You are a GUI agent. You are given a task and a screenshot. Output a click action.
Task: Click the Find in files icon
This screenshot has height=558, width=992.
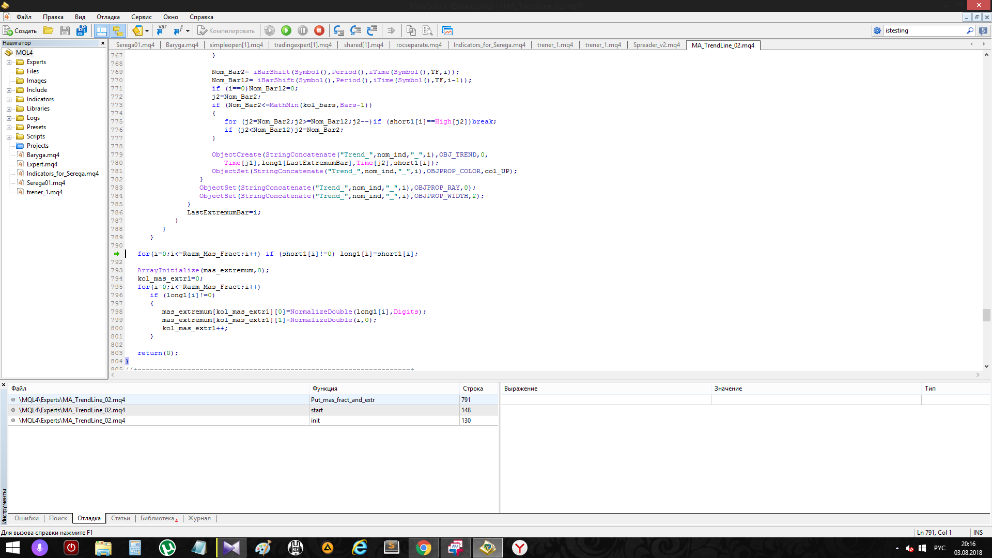[428, 30]
